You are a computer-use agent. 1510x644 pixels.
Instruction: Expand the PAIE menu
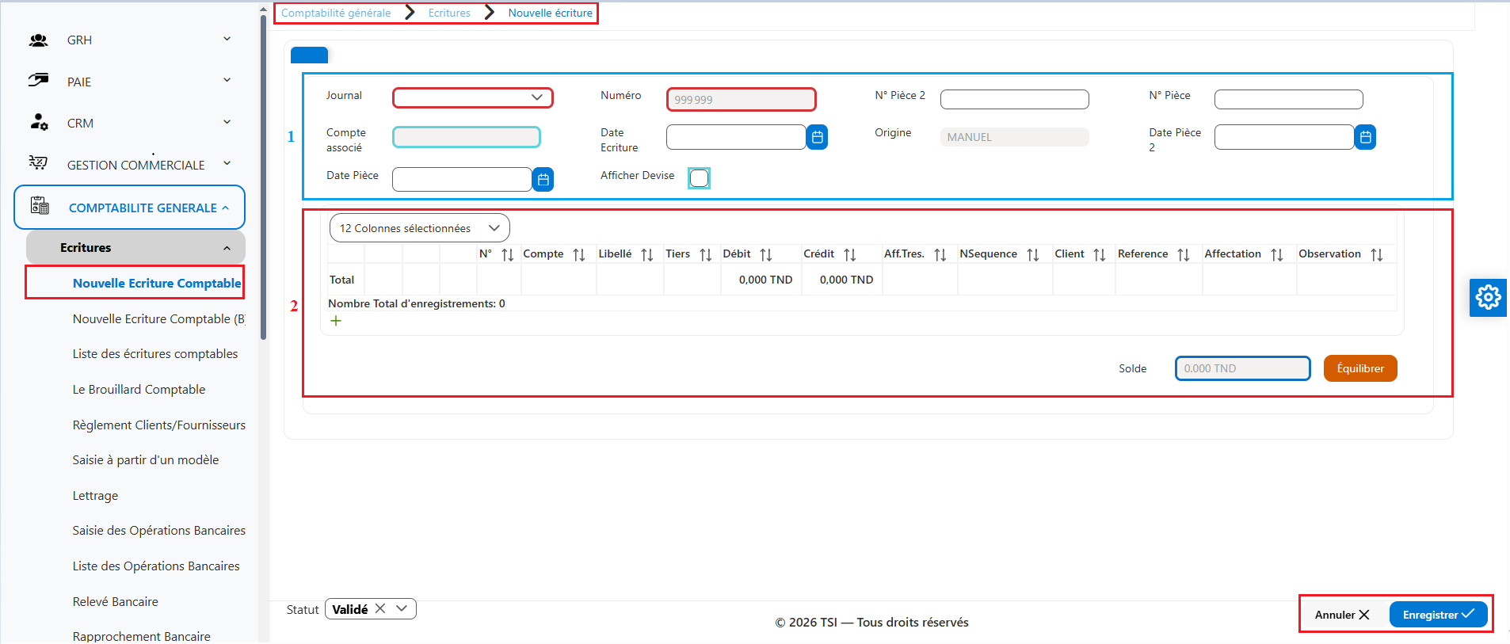[x=227, y=80]
